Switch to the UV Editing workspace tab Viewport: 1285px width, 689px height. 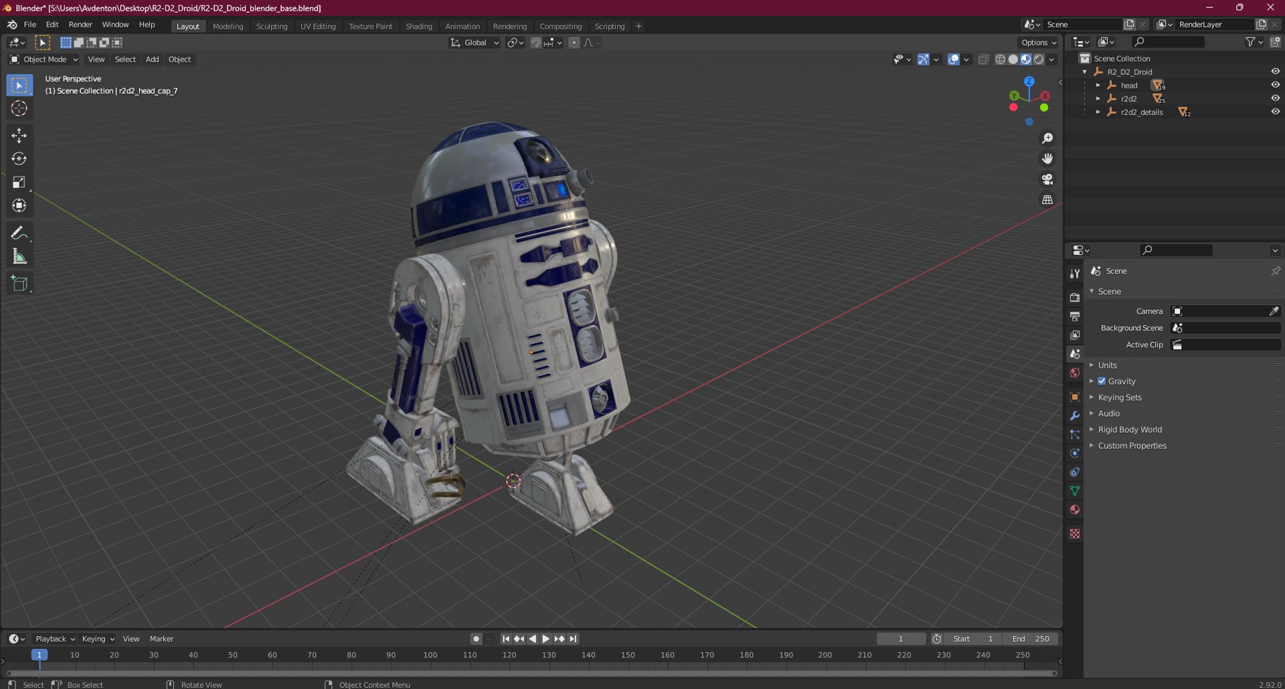point(318,26)
